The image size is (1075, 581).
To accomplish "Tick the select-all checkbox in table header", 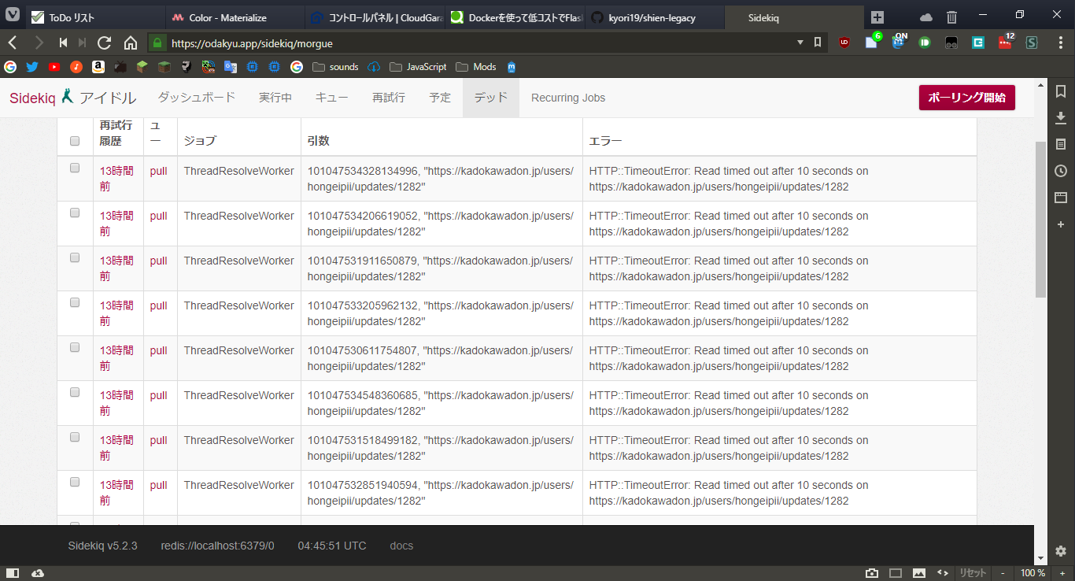I will [x=75, y=141].
